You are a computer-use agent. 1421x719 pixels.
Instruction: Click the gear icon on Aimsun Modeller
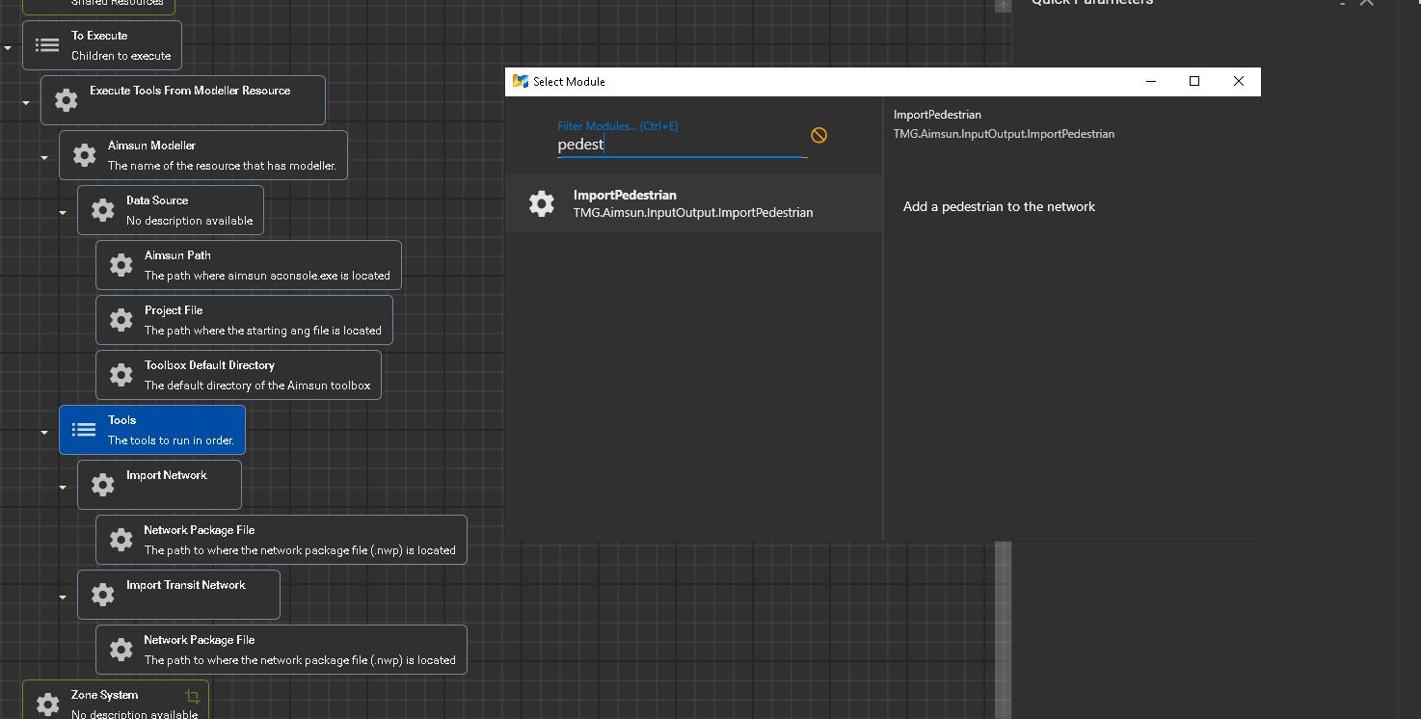(84, 155)
